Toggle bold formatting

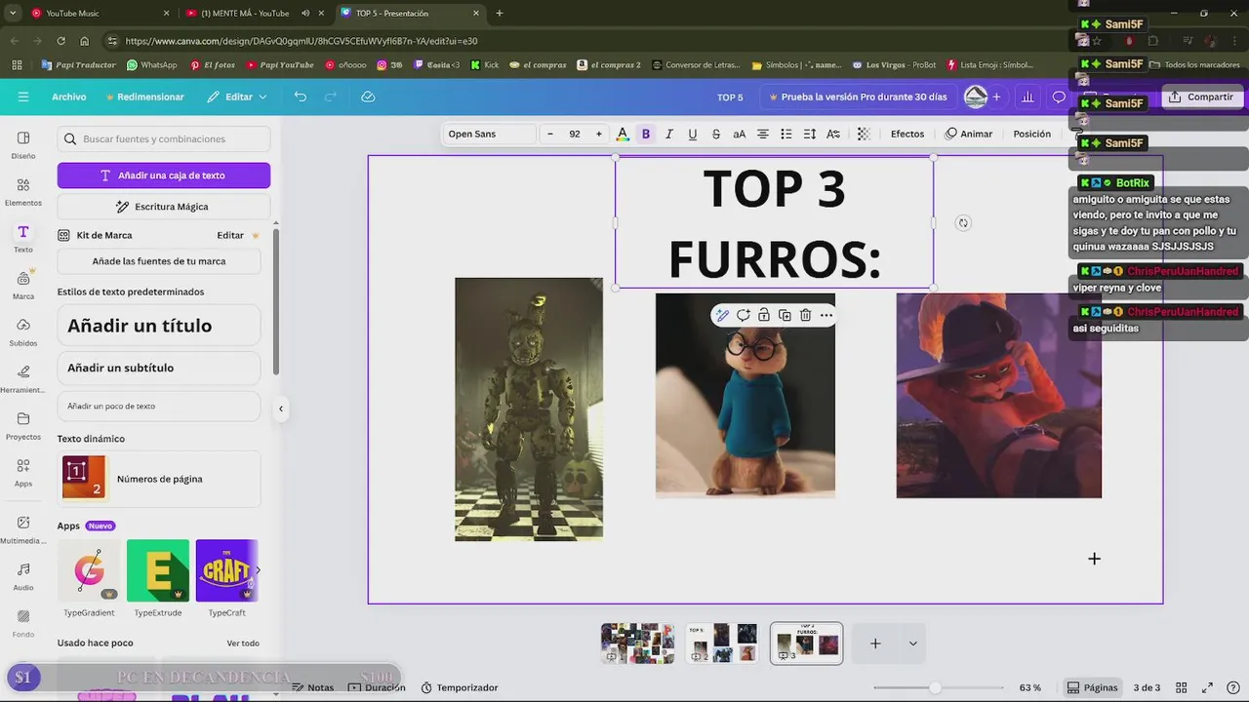(645, 134)
